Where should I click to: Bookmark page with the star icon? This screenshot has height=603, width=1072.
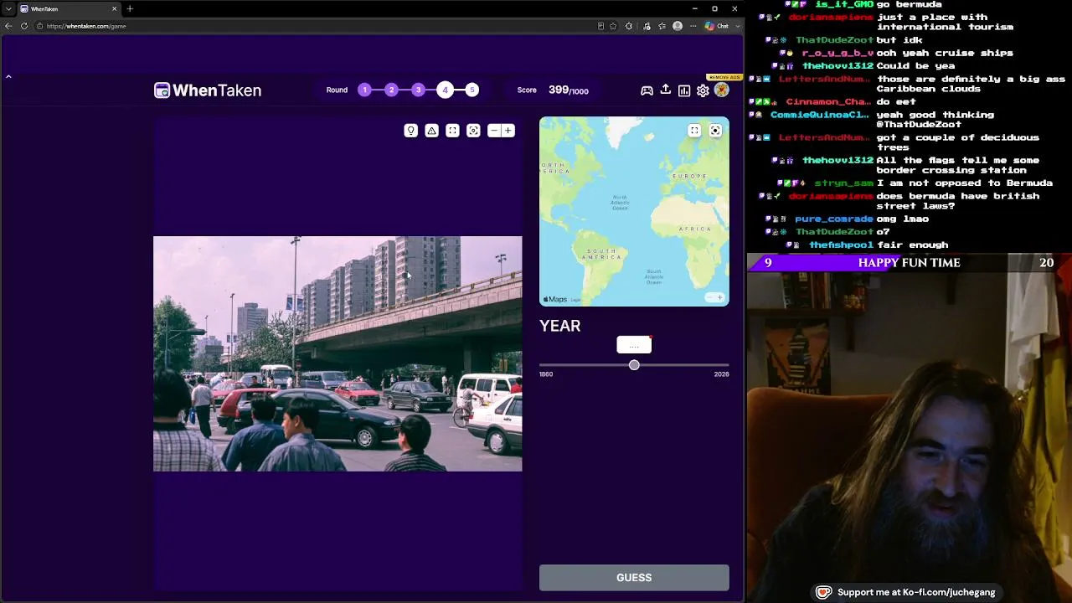pos(613,26)
